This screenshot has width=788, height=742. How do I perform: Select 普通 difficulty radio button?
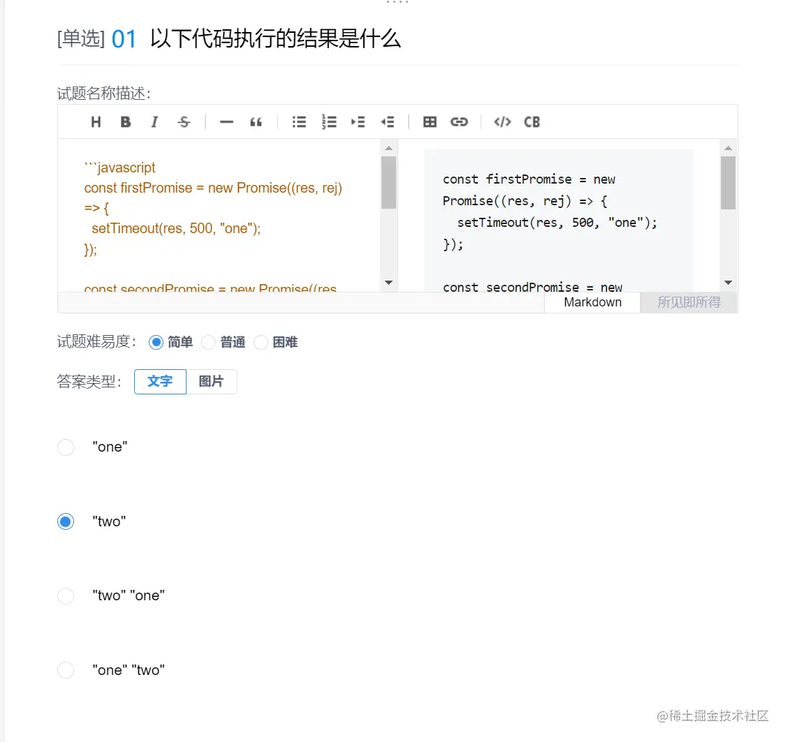(x=209, y=343)
